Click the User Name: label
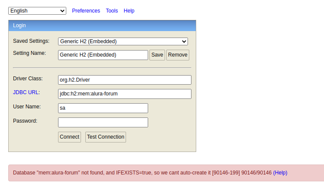 pos(27,107)
